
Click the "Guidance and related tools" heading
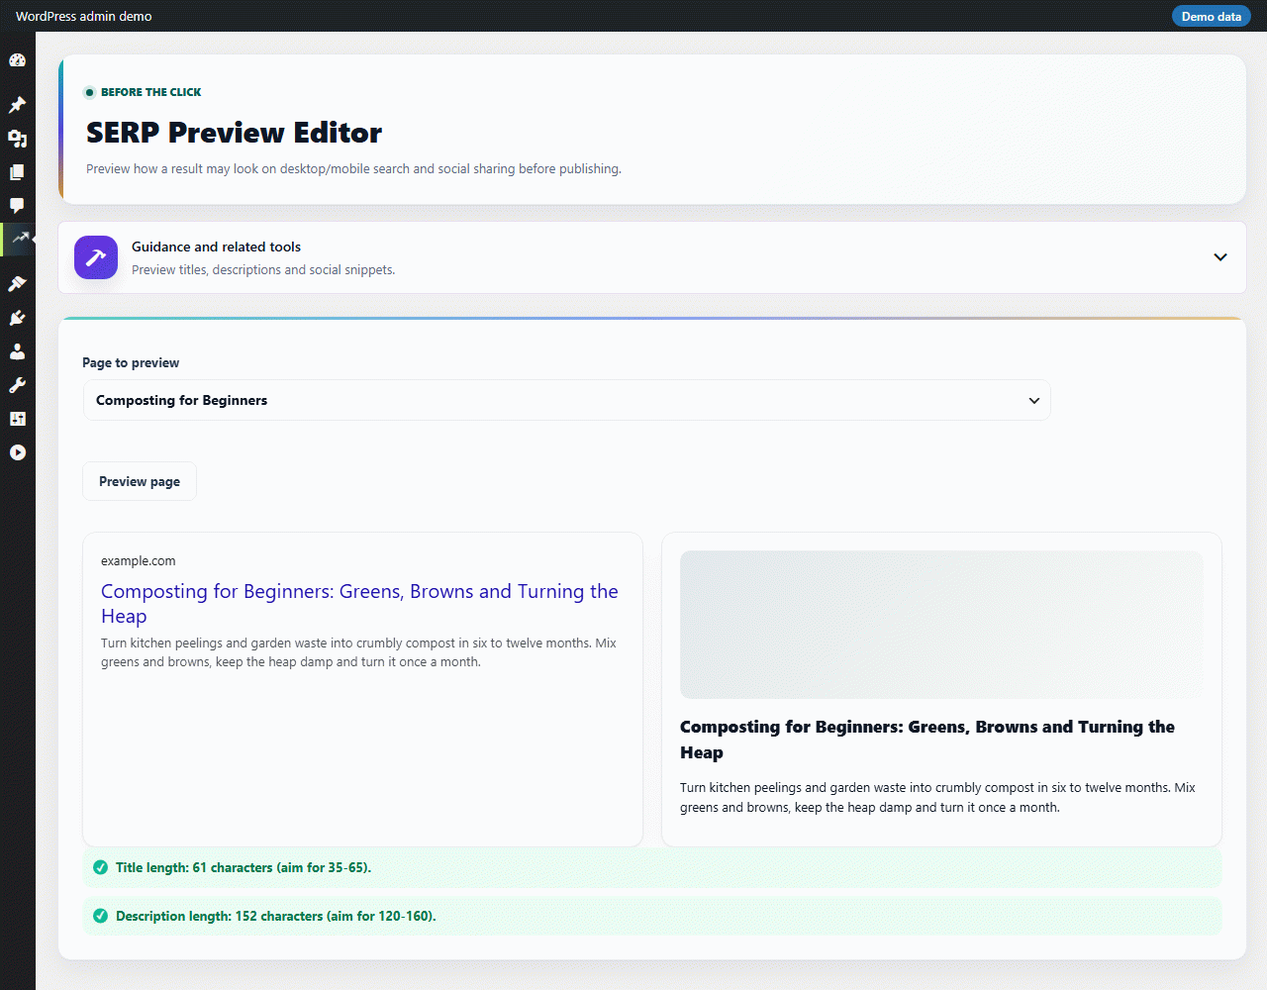(216, 247)
